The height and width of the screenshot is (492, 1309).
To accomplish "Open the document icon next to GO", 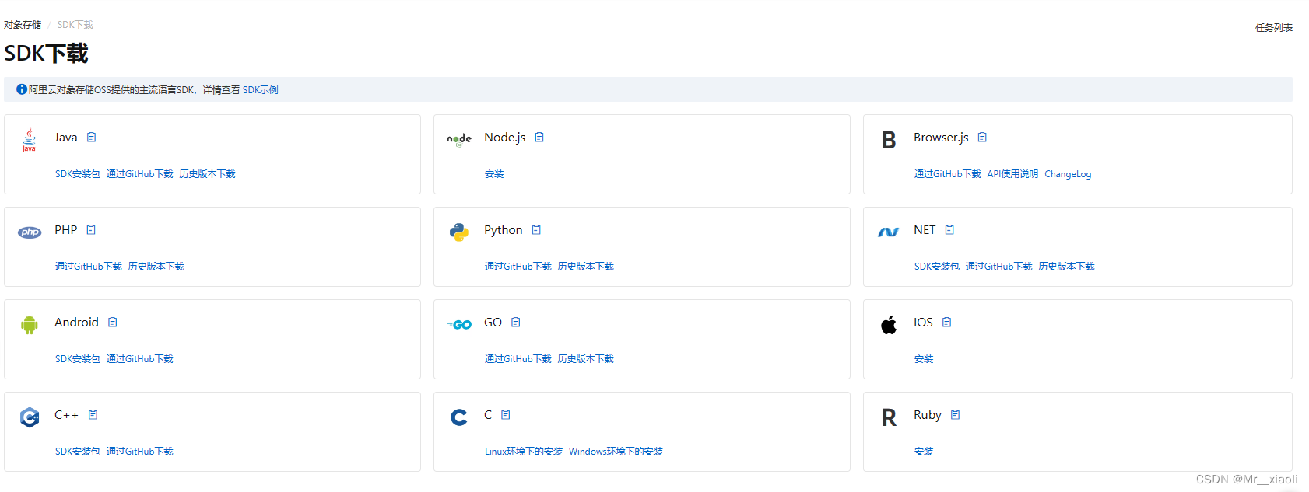I will pos(516,323).
